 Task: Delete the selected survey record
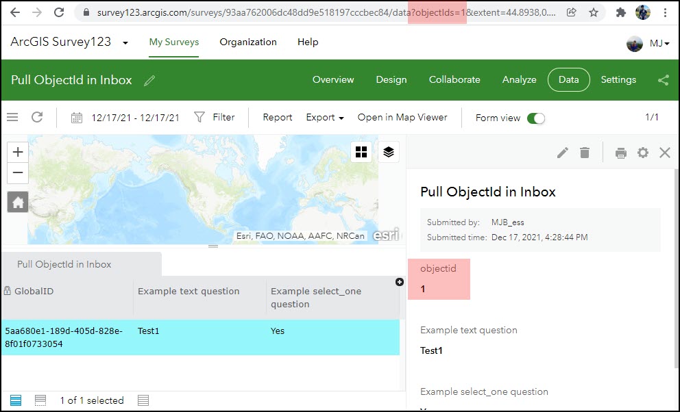tap(585, 153)
